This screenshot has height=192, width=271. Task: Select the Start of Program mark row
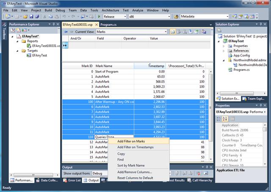(135, 72)
